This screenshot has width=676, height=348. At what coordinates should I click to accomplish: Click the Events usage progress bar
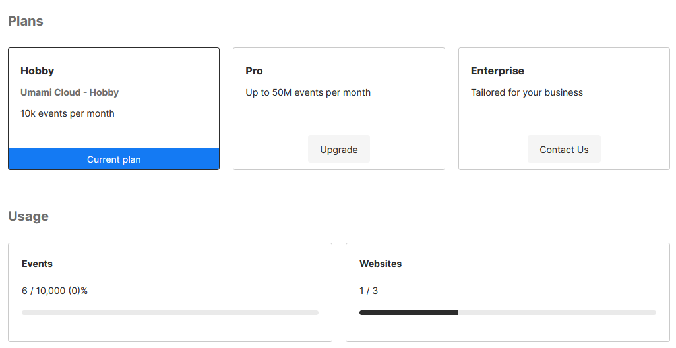point(170,312)
